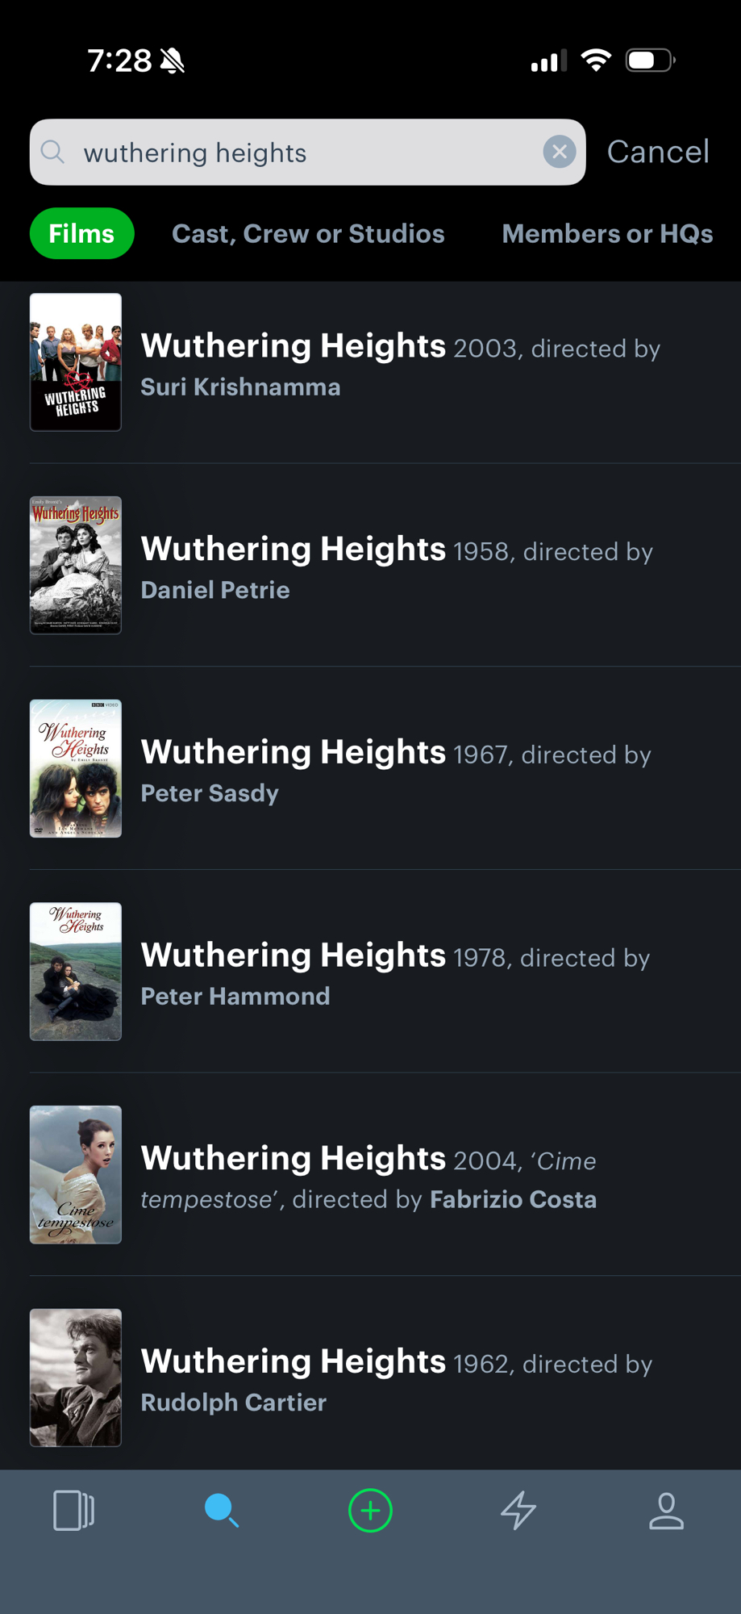Open the 1958 Wuthering Heights poster
The image size is (741, 1614).
(76, 565)
